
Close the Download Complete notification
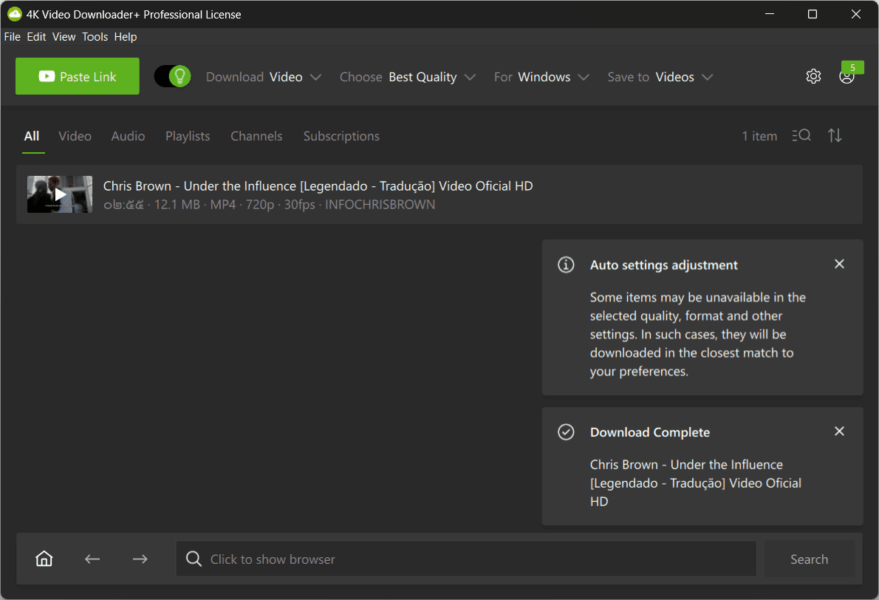click(x=839, y=432)
